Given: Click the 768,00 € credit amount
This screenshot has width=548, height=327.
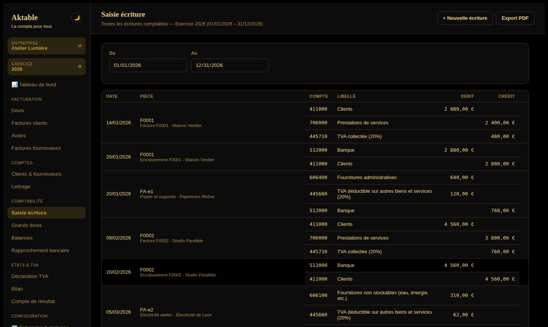Looking at the screenshot, I should [x=503, y=211].
